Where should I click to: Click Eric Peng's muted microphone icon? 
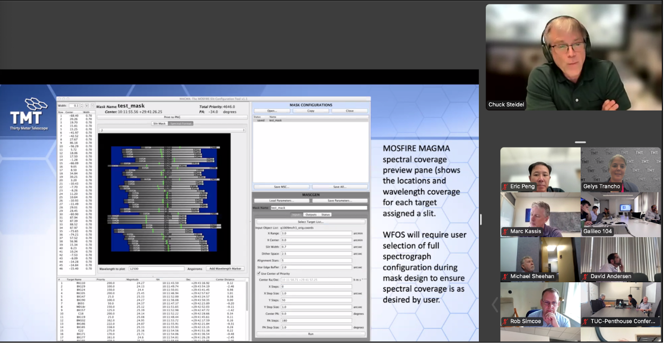pyautogui.click(x=505, y=187)
